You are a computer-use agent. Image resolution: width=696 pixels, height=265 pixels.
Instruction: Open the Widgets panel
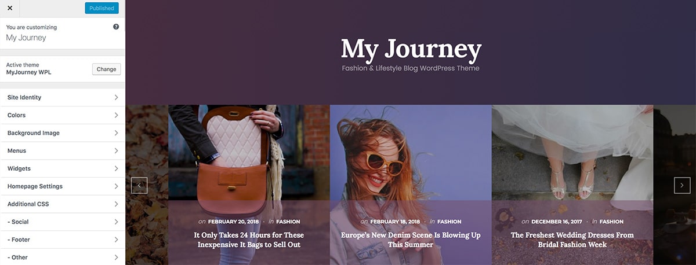[x=63, y=168]
